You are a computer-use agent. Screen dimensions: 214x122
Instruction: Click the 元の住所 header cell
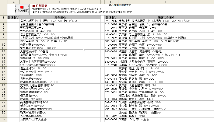pyautogui.click(x=60, y=17)
